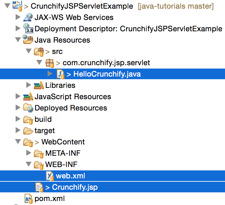Select the build folder label
Viewport: 225px width, 205px height.
point(43,119)
